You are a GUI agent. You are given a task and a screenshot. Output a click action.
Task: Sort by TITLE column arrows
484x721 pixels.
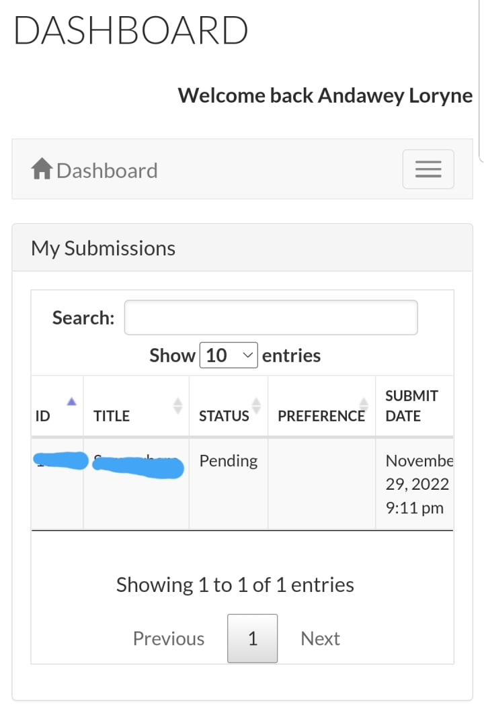point(177,405)
